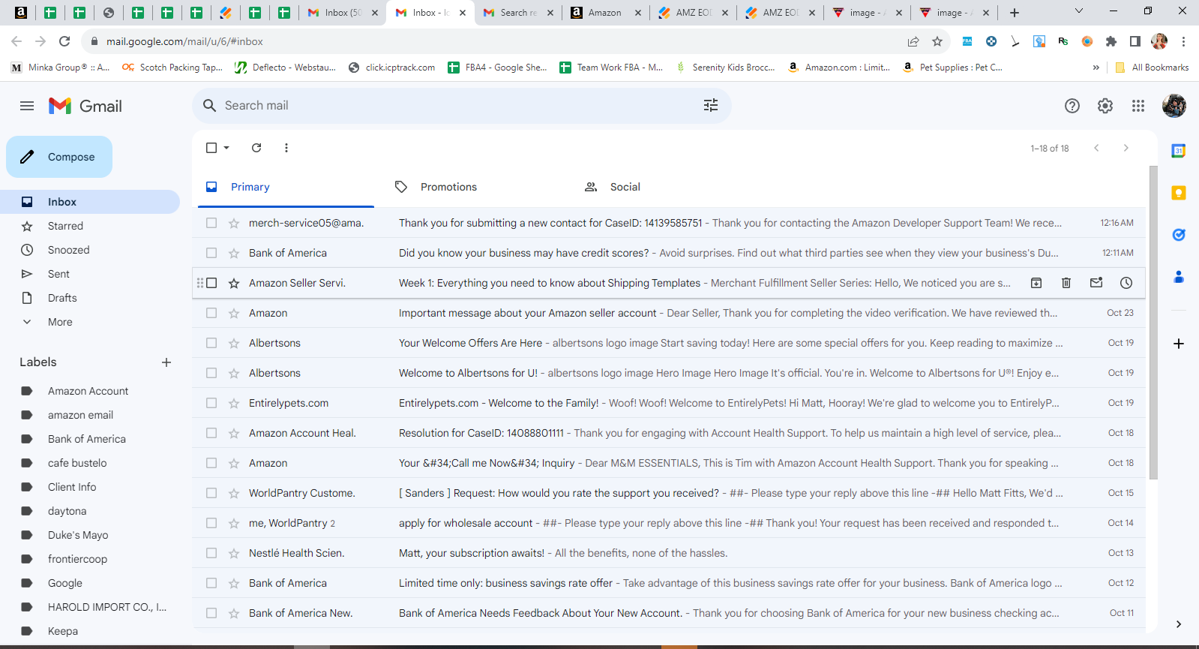
Task: Compose a new email
Action: click(59, 157)
